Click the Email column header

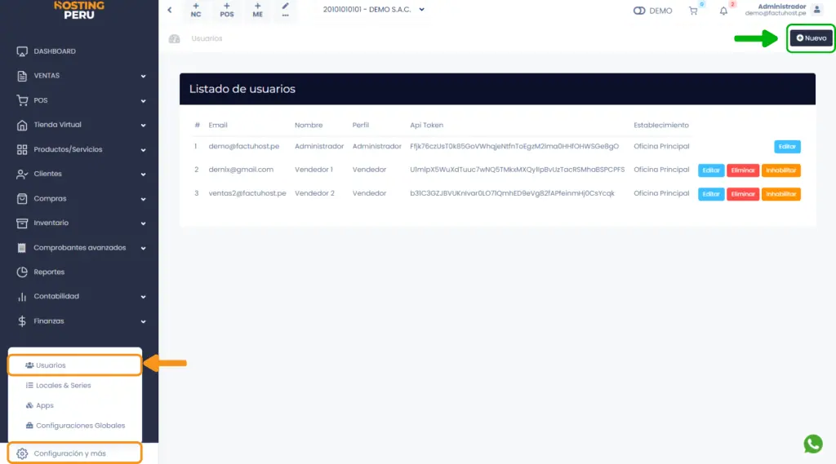(x=217, y=126)
